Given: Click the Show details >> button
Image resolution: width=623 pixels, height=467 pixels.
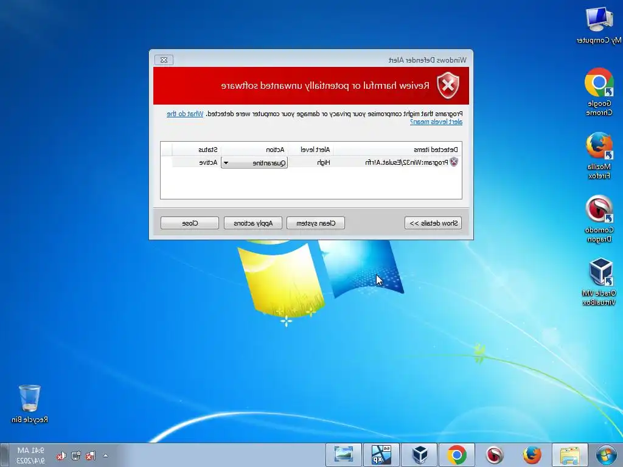Looking at the screenshot, I should (433, 223).
